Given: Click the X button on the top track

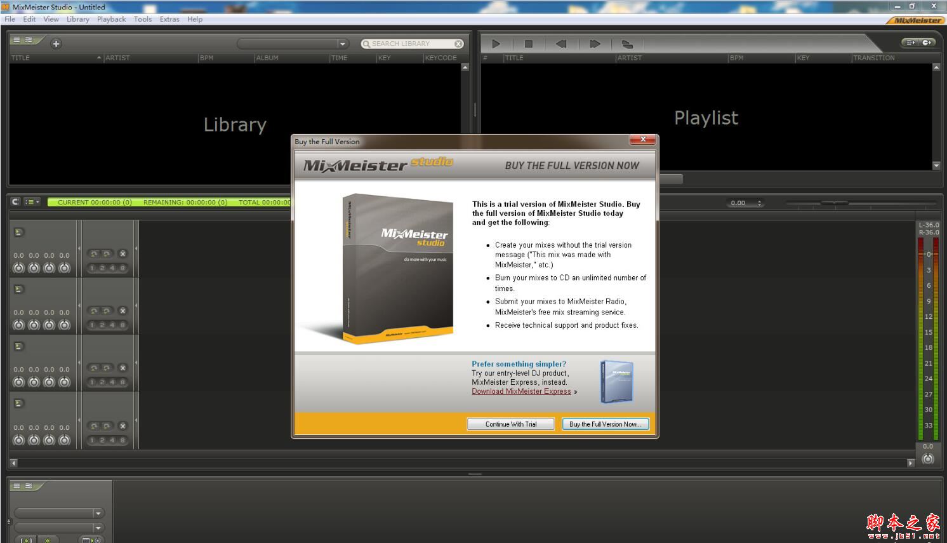Looking at the screenshot, I should click(x=123, y=254).
